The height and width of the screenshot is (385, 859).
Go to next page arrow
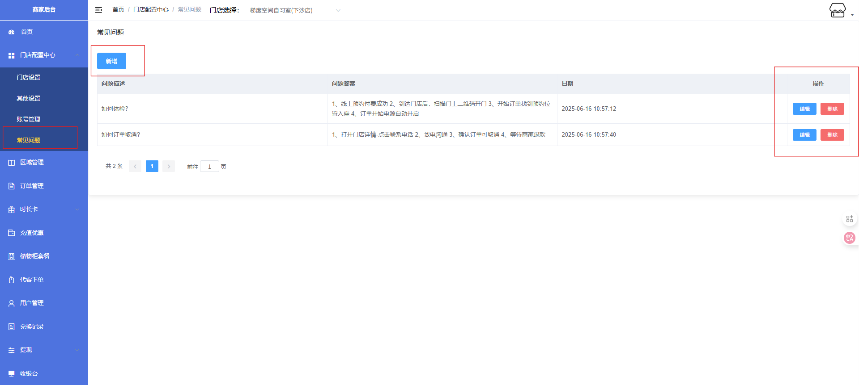pos(169,167)
